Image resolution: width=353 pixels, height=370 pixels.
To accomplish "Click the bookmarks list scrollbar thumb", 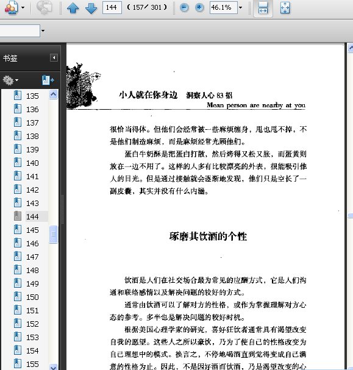I will 53,234.
